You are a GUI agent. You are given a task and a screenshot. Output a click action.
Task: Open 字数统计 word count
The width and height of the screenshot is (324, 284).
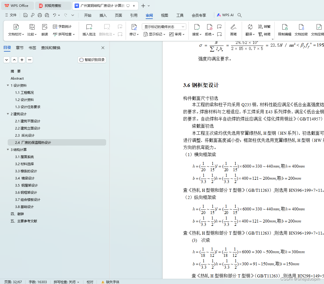(62, 26)
